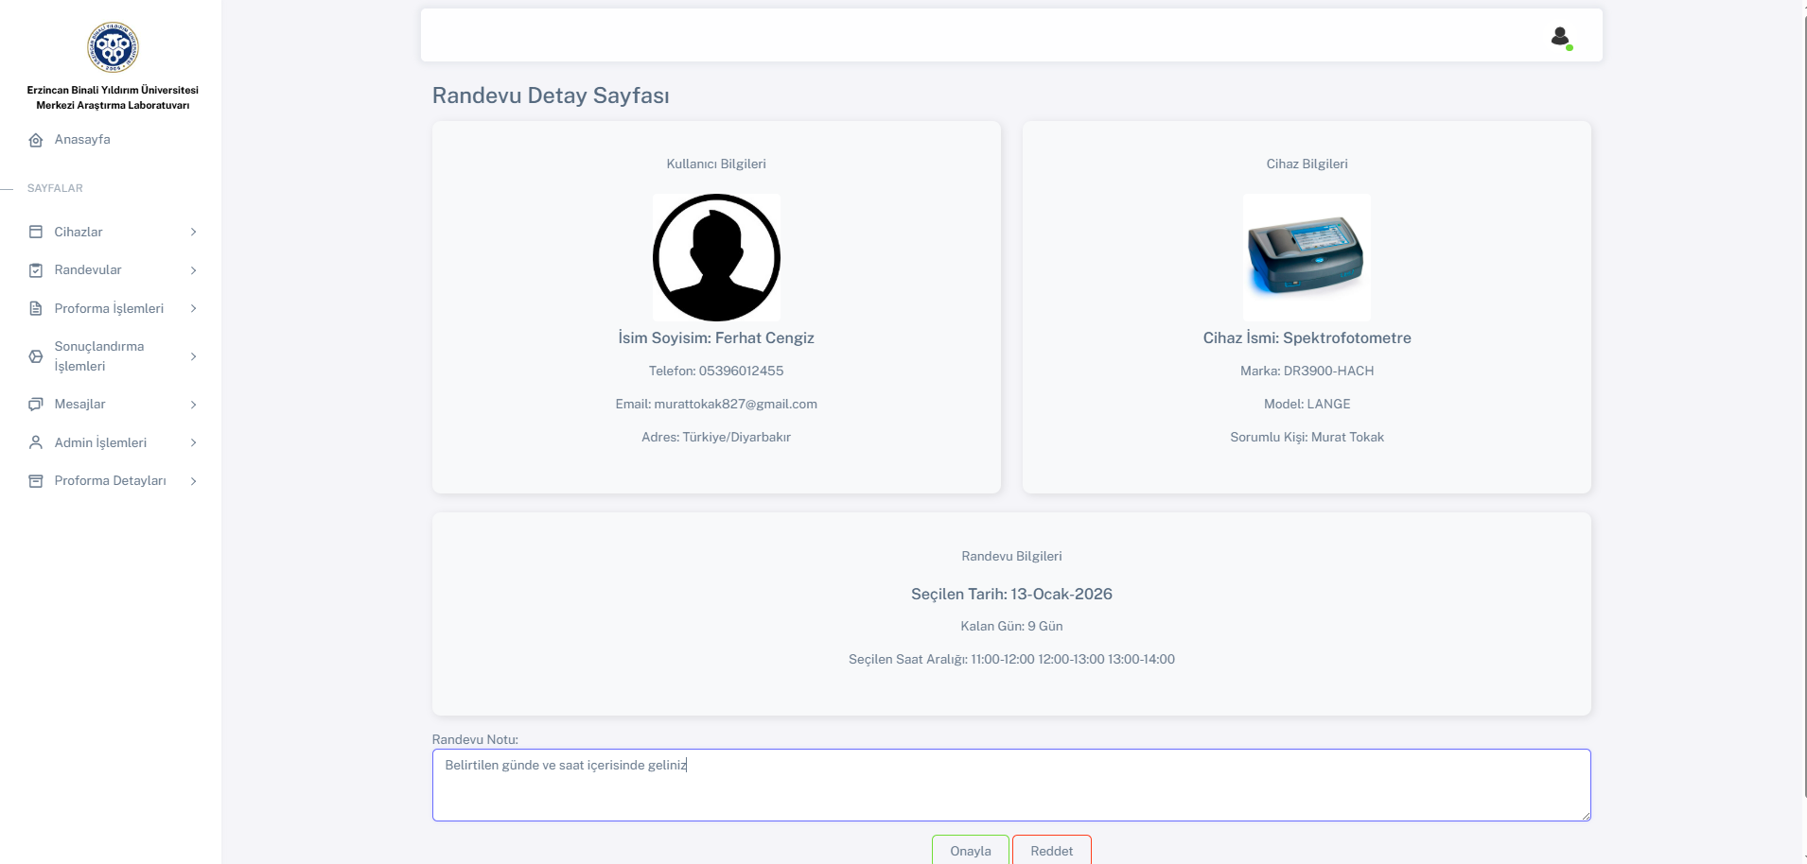
Task: Open the Anasayfa menu item
Action: (x=82, y=140)
